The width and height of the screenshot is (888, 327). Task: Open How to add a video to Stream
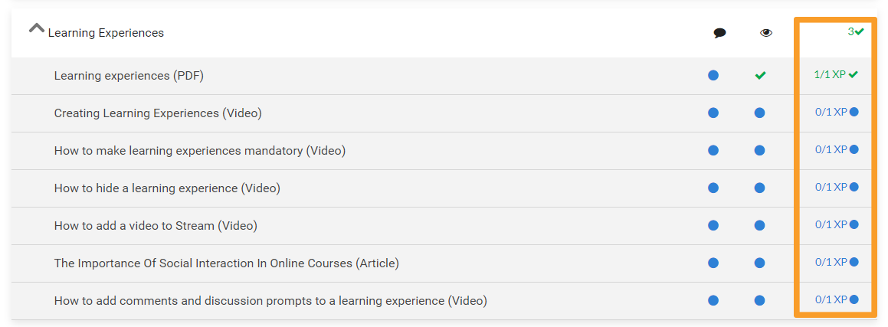coord(156,226)
